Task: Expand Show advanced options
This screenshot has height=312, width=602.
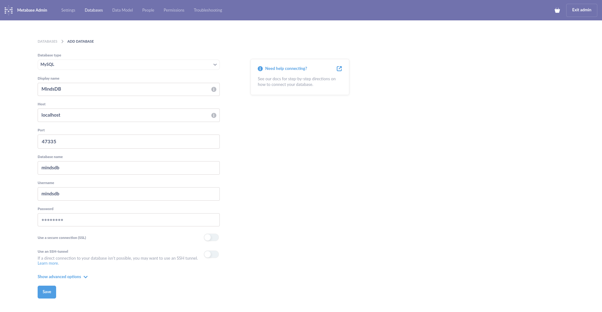Action: click(63, 277)
